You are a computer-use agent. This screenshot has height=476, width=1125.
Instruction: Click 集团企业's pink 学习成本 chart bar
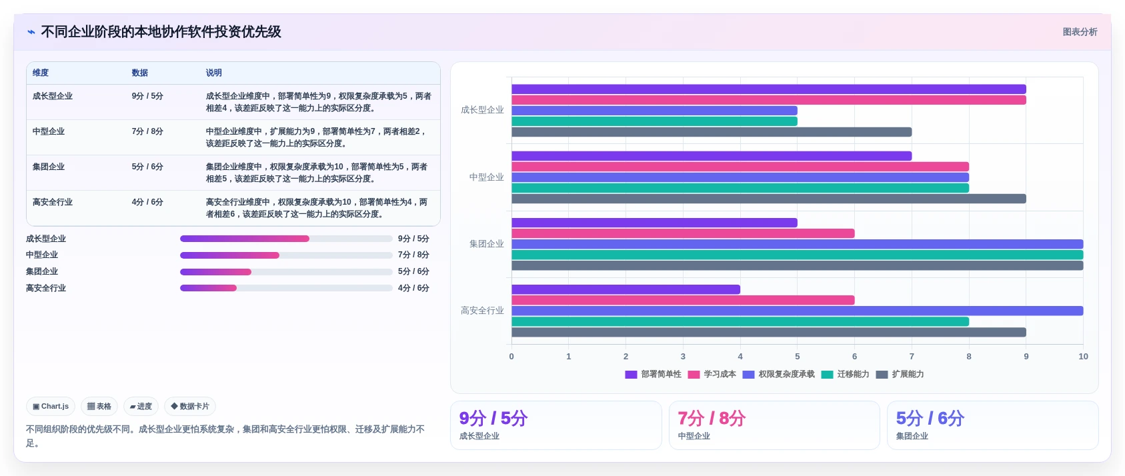pos(683,233)
